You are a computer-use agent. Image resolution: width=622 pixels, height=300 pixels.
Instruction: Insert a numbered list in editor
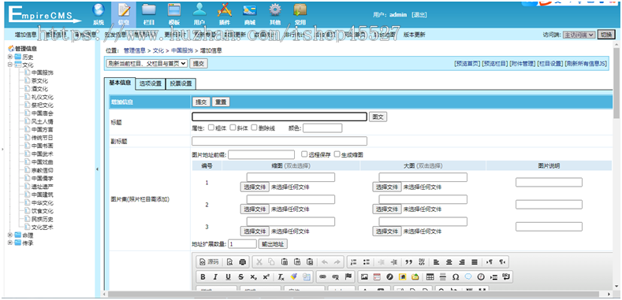coord(354,262)
